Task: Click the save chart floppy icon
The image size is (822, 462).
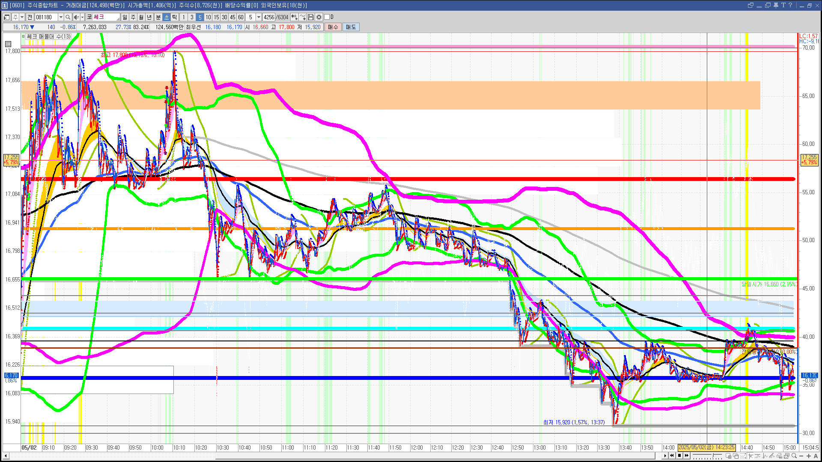Action: (311, 17)
